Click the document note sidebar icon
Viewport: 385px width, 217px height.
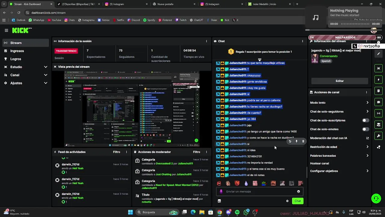point(379,91)
